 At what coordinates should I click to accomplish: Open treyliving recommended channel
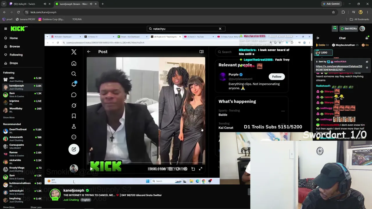coord(22,200)
